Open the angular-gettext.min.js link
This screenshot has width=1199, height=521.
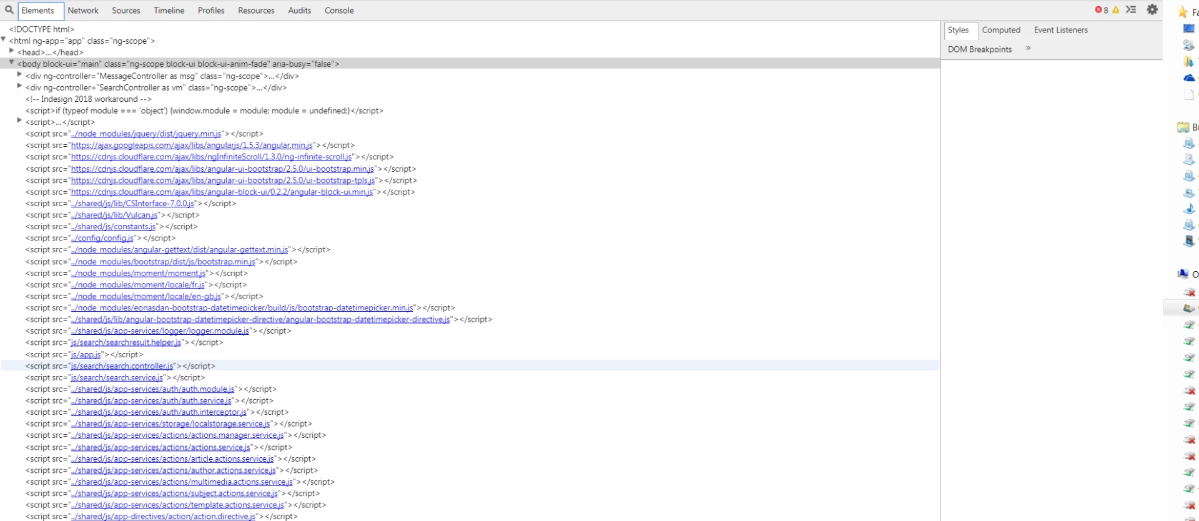(179, 250)
